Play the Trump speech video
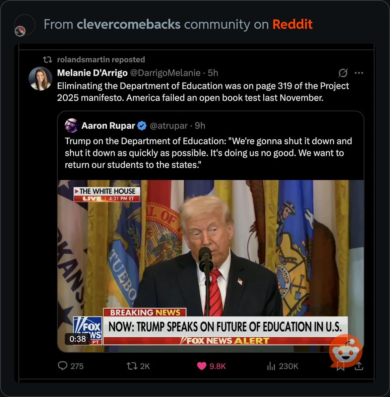 (x=211, y=266)
